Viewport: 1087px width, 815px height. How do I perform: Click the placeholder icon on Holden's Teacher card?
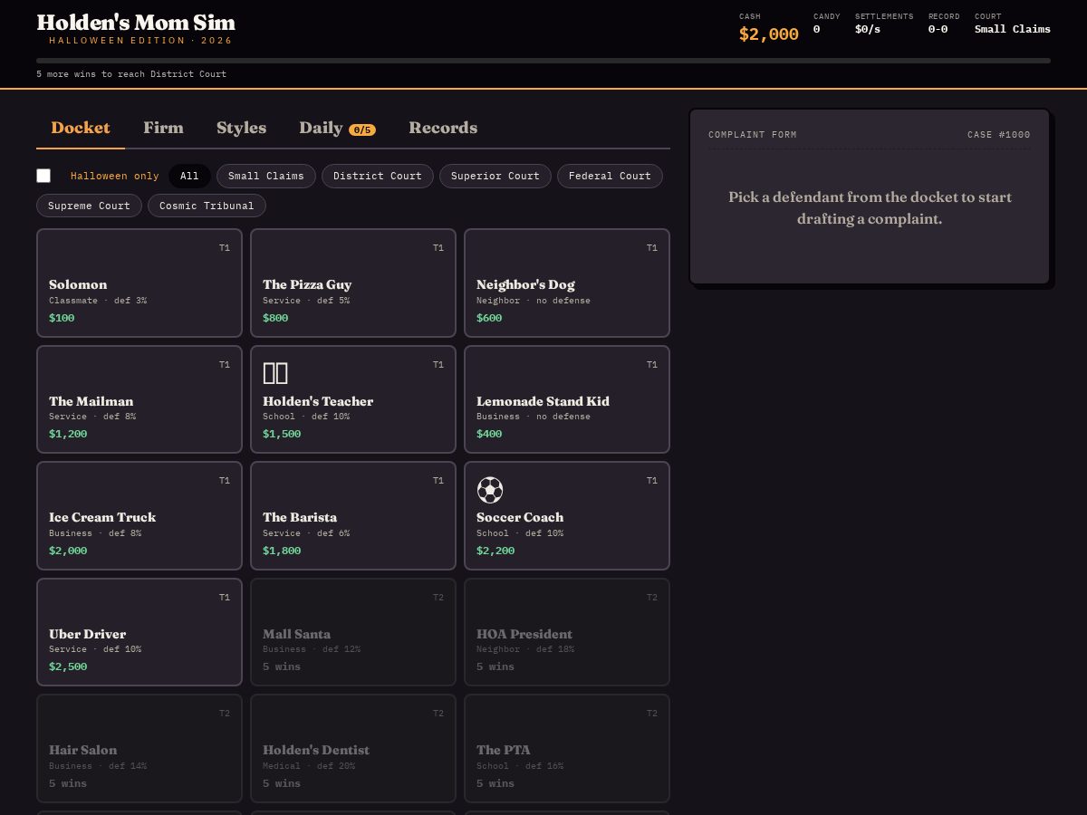(275, 373)
